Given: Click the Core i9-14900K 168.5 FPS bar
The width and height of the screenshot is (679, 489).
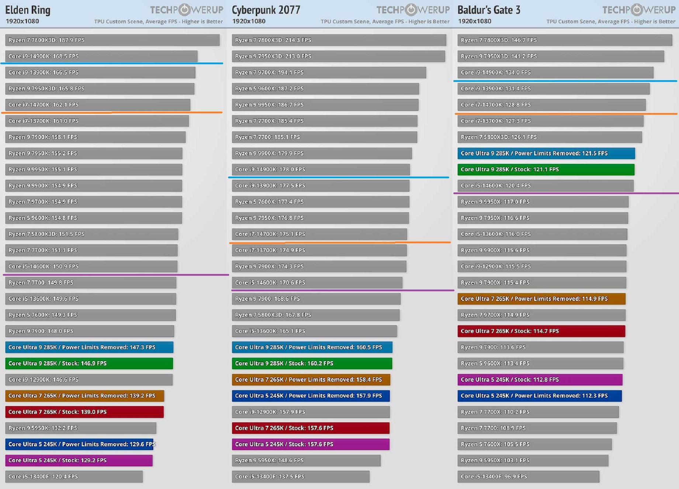Looking at the screenshot, I should click(101, 56).
